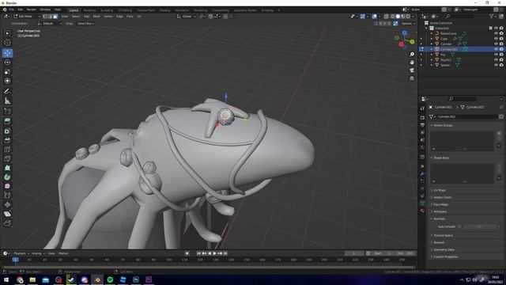Click the Select Box drag button

click(x=85, y=24)
